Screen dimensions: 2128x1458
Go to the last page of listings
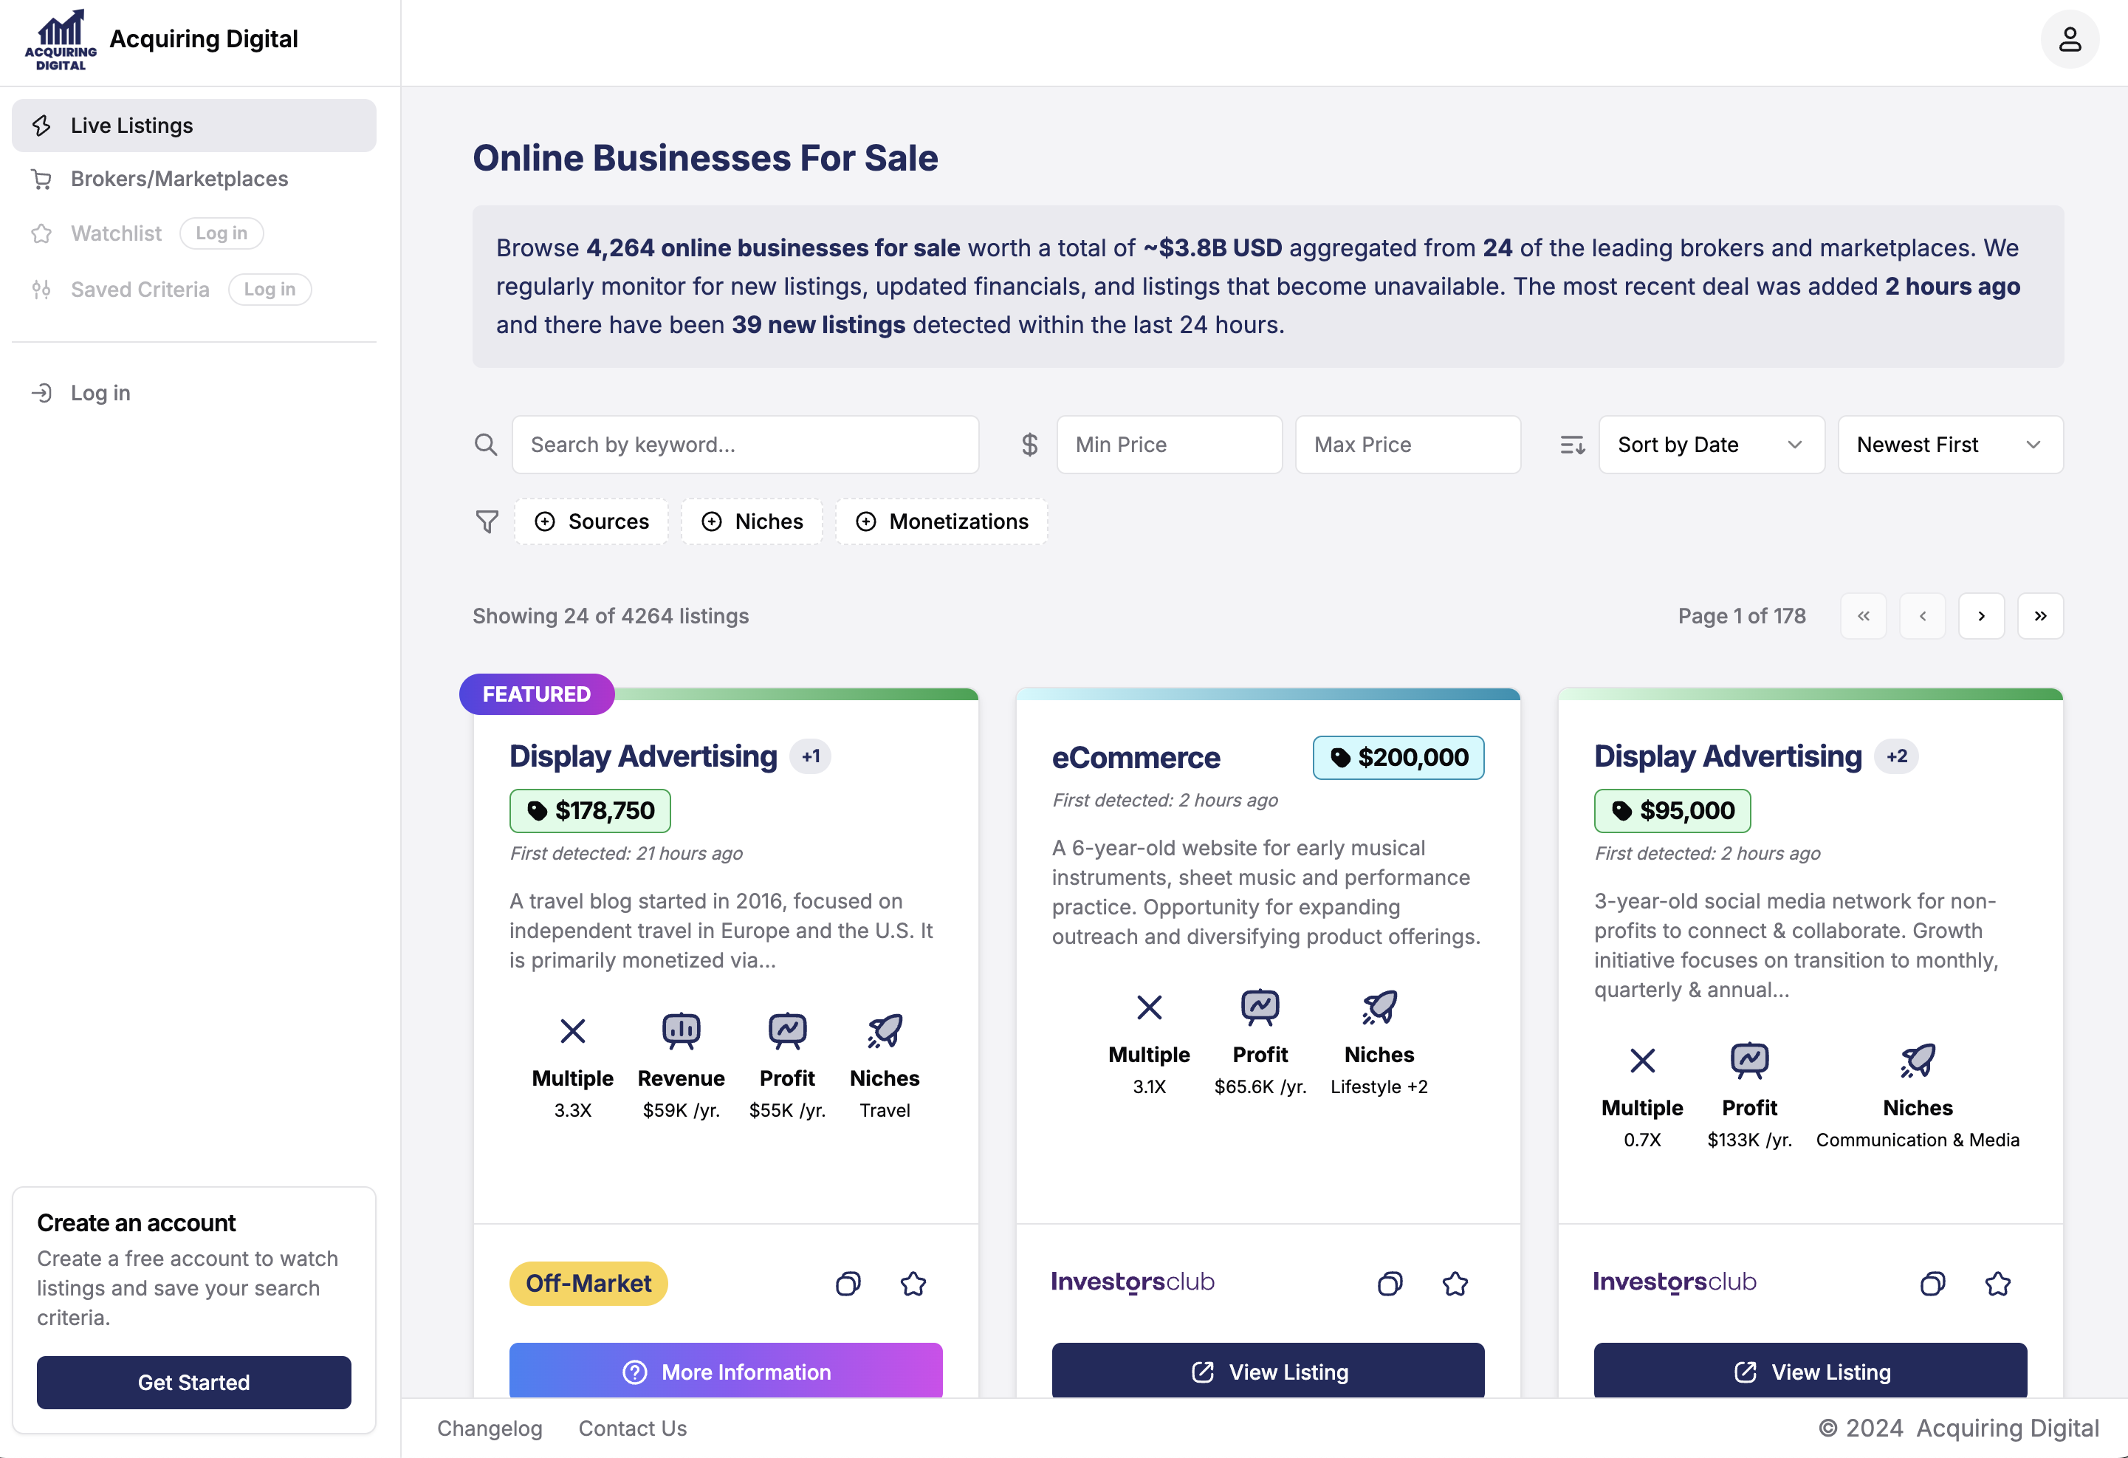coord(2040,616)
